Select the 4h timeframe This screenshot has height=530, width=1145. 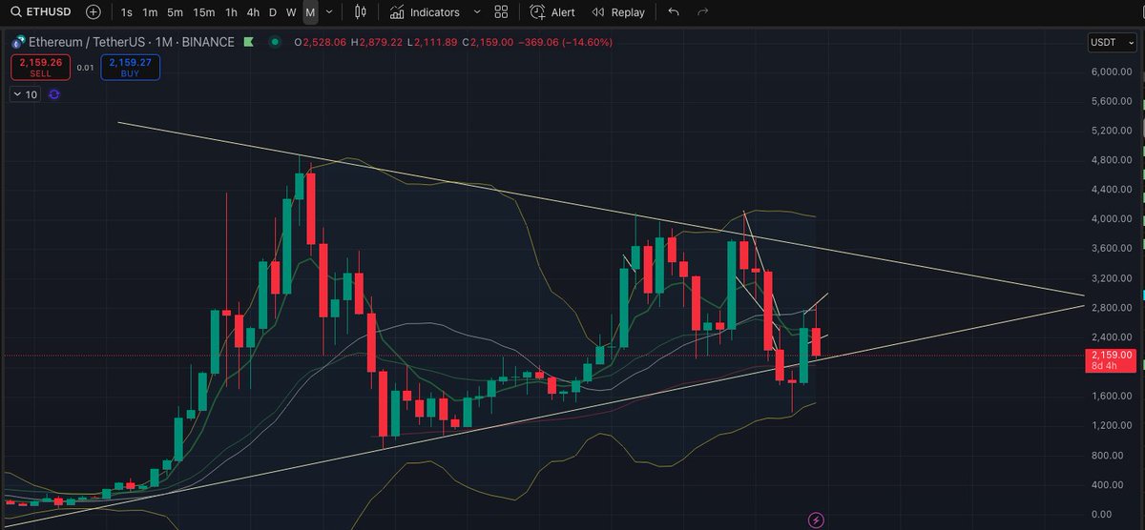pos(252,12)
